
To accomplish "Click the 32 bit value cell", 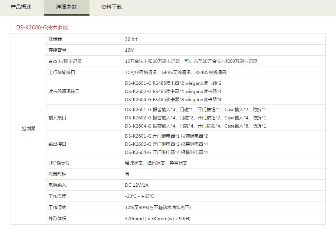I will click(x=131, y=39).
